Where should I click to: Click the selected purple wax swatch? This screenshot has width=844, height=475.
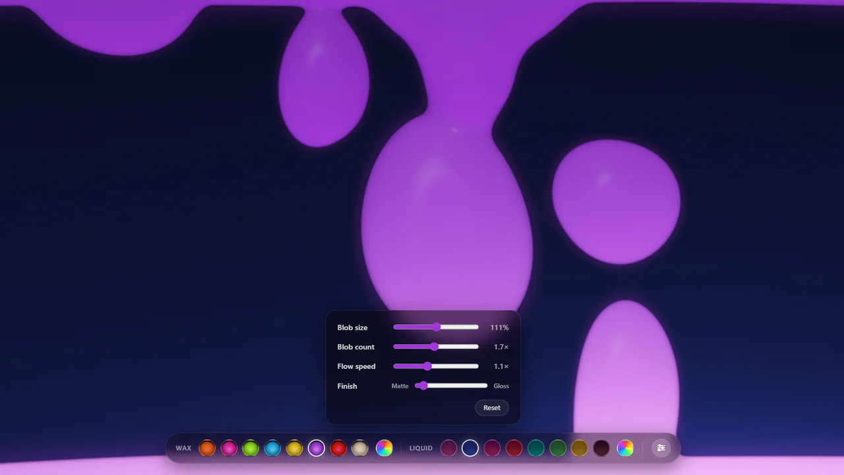click(316, 449)
